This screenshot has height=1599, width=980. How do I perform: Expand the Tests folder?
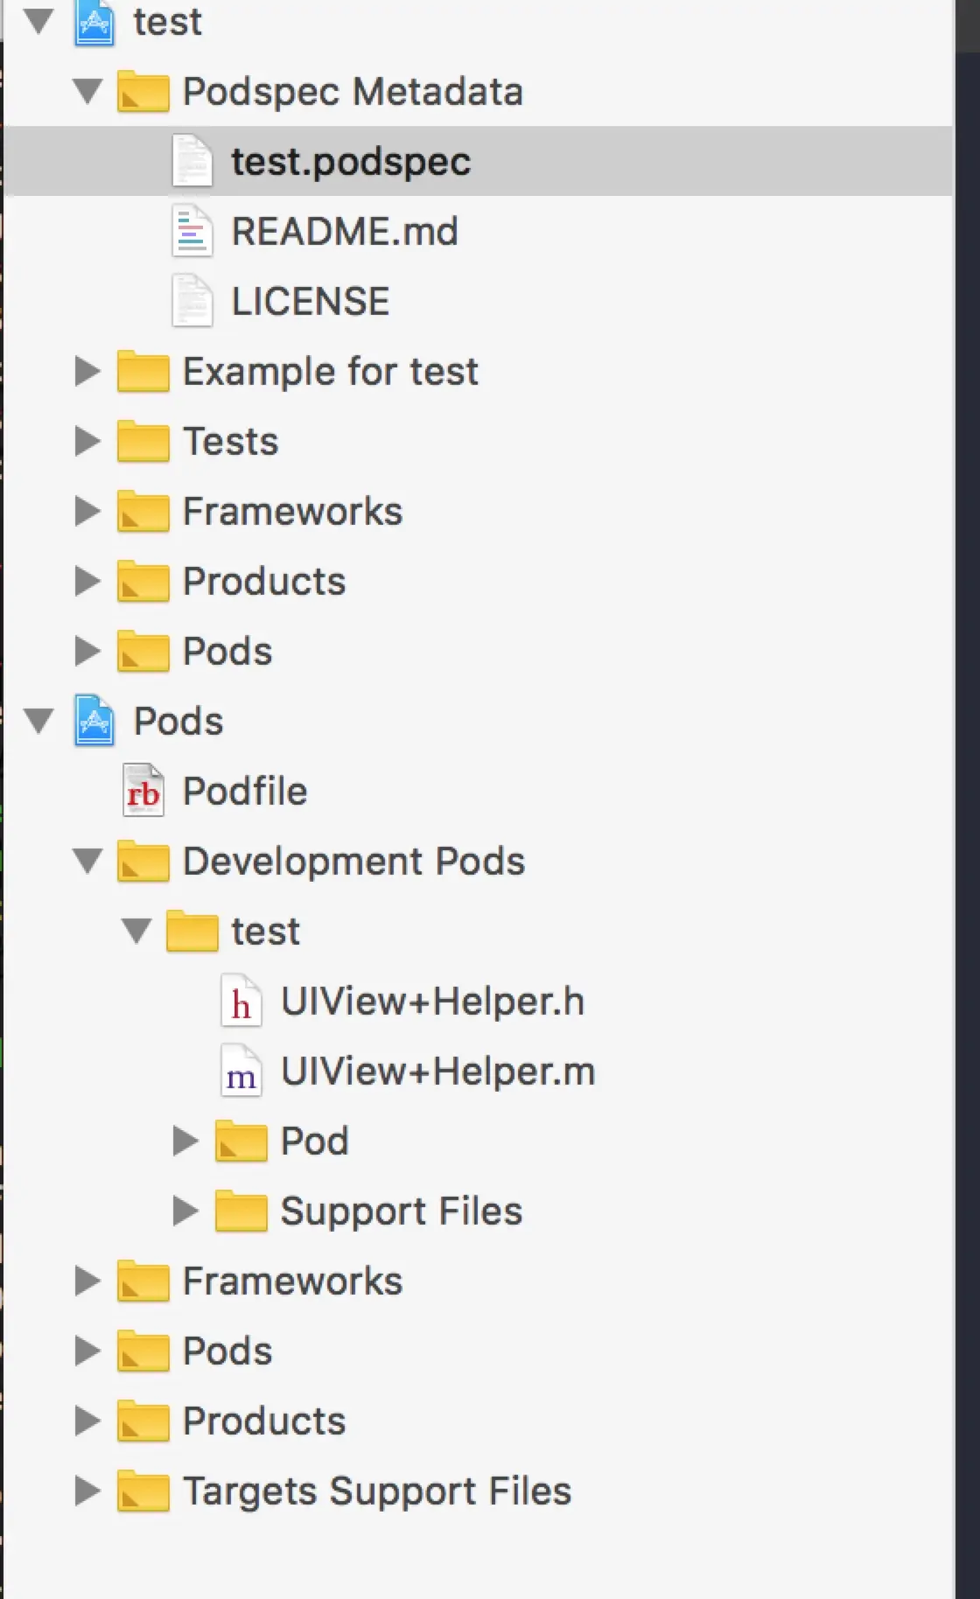click(x=87, y=442)
